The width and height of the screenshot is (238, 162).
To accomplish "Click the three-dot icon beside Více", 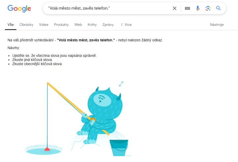I will pyautogui.click(x=122, y=24).
